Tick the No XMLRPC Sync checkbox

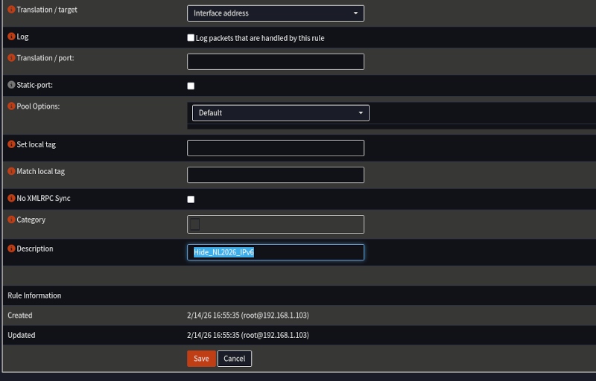(191, 199)
